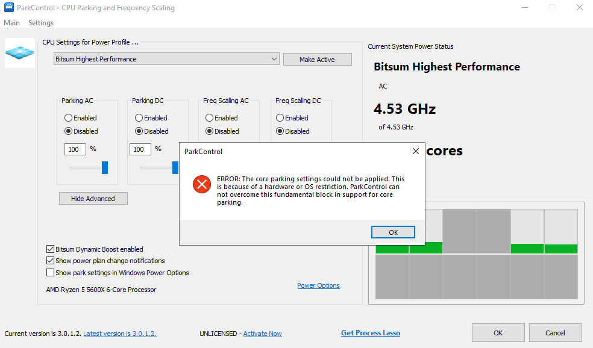Click OK in the error dialog
The image size is (593, 348).
393,232
